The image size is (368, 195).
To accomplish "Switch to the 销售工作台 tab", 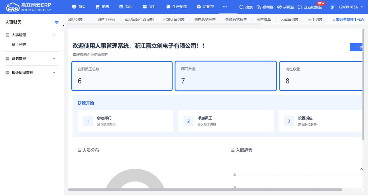I will tap(106, 20).
